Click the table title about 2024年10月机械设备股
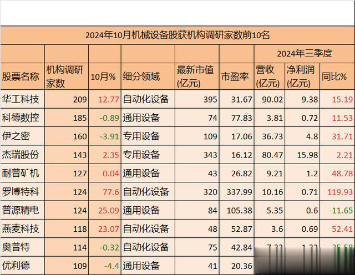Viewport: 355px width, 275px height. coord(177,35)
